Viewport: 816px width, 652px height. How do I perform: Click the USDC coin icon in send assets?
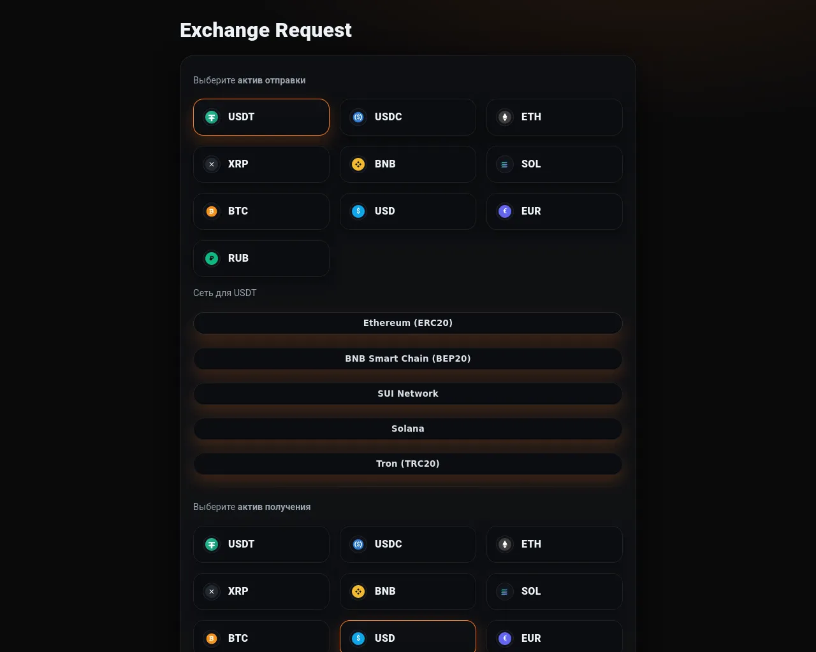358,117
